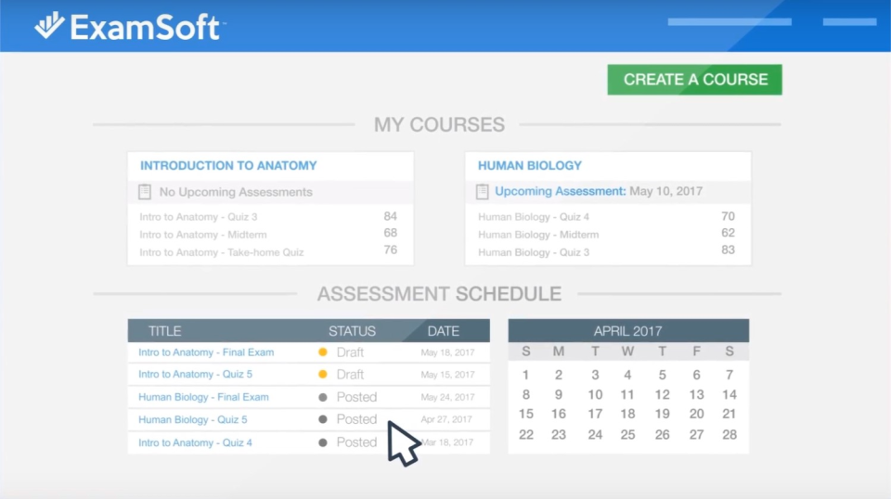Image resolution: width=891 pixels, height=499 pixels.
Task: Open the Human Biology course
Action: 530,166
